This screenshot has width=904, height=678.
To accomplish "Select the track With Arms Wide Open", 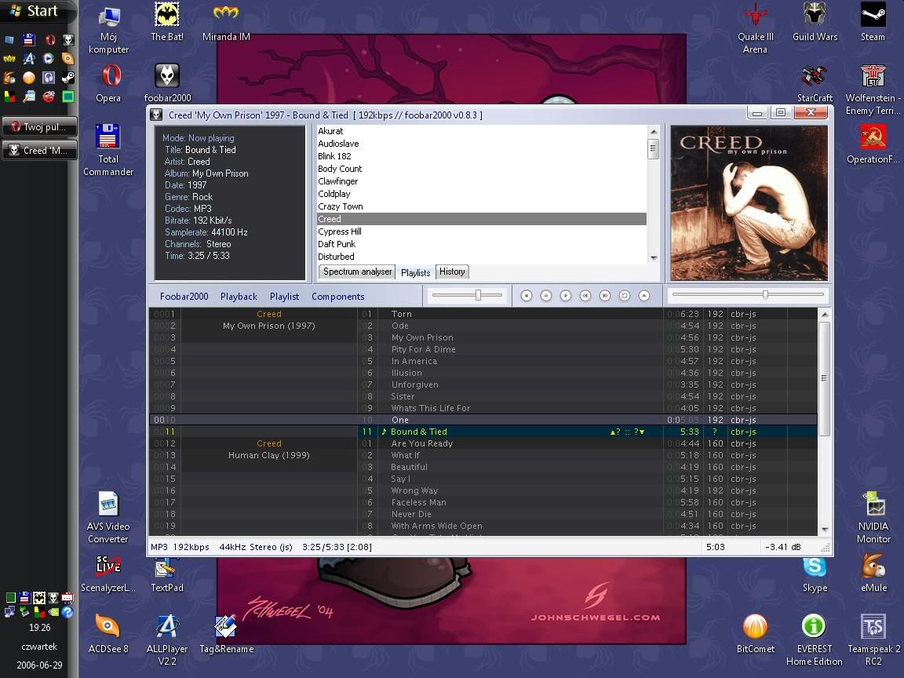I will (x=483, y=526).
